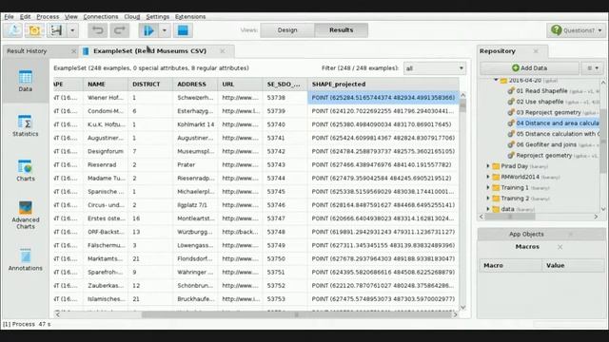Expand the RMWorld2014 folder
This screenshot has height=342, width=609.
tap(488, 177)
